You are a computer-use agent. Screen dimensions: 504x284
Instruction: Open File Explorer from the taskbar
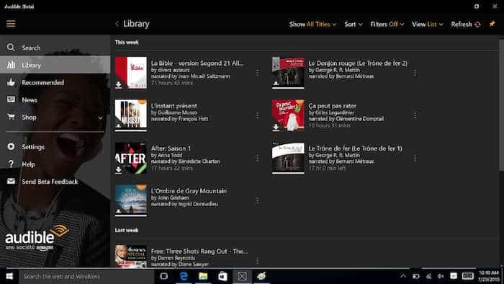[x=203, y=276]
